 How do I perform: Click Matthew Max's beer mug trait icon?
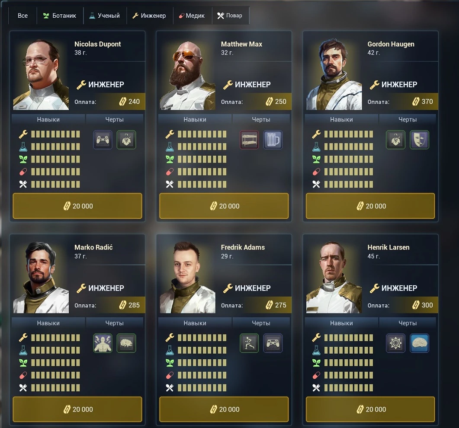coord(273,140)
